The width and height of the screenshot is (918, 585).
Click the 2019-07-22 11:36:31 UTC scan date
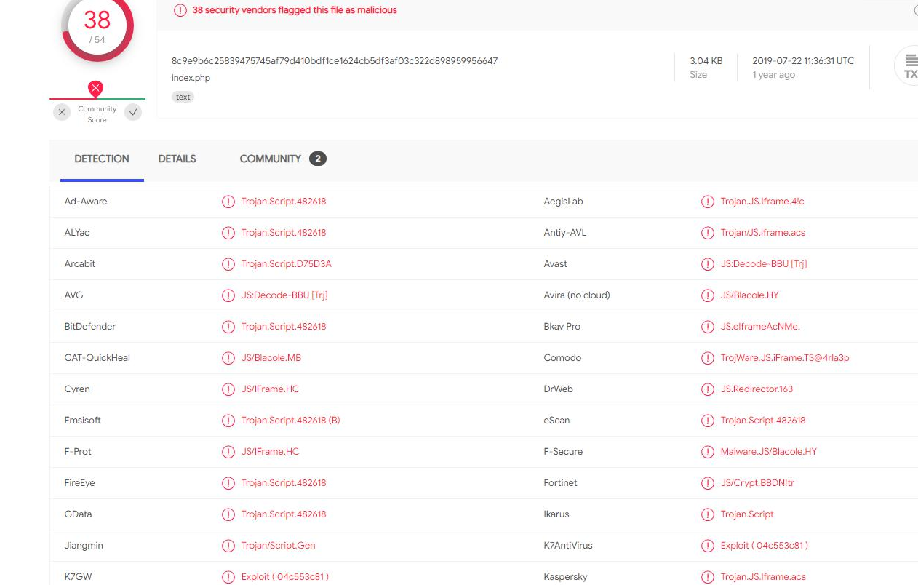(x=803, y=61)
